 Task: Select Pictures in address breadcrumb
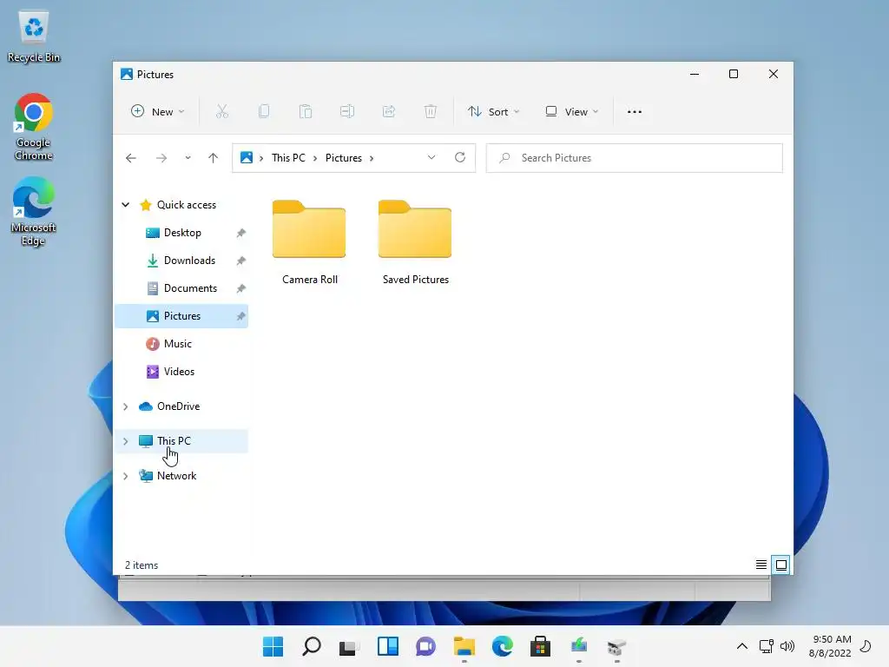344,158
